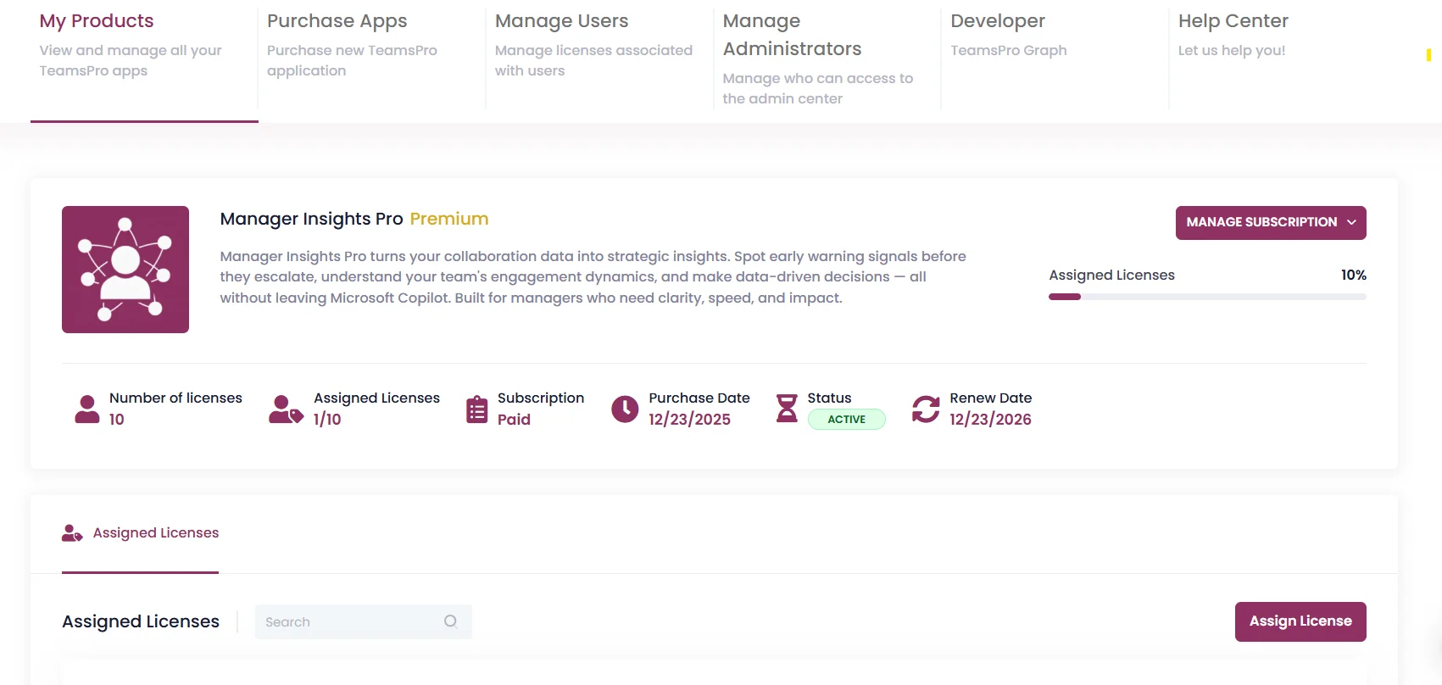Image resolution: width=1442 pixels, height=685 pixels.
Task: Click the Manager Insights Pro app logo
Action: pyautogui.click(x=125, y=270)
